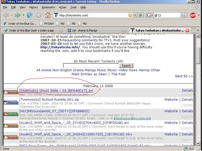Open The Fold link
This screenshot has width=202, height=151.
[x=118, y=74]
